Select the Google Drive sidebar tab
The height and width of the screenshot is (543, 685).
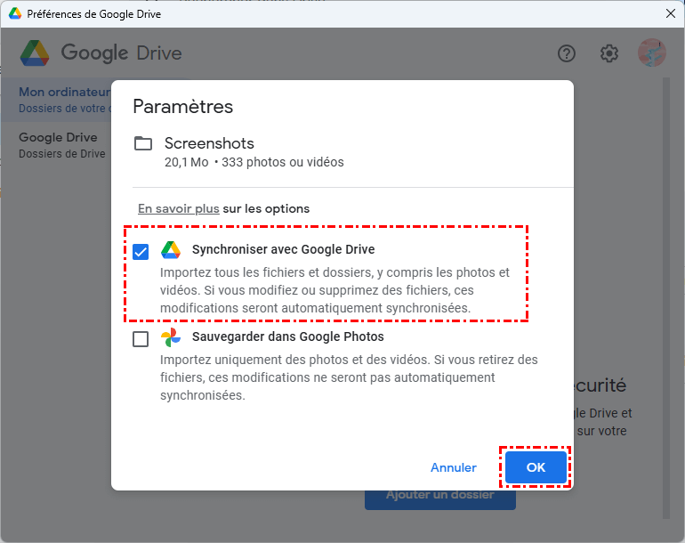pos(56,145)
